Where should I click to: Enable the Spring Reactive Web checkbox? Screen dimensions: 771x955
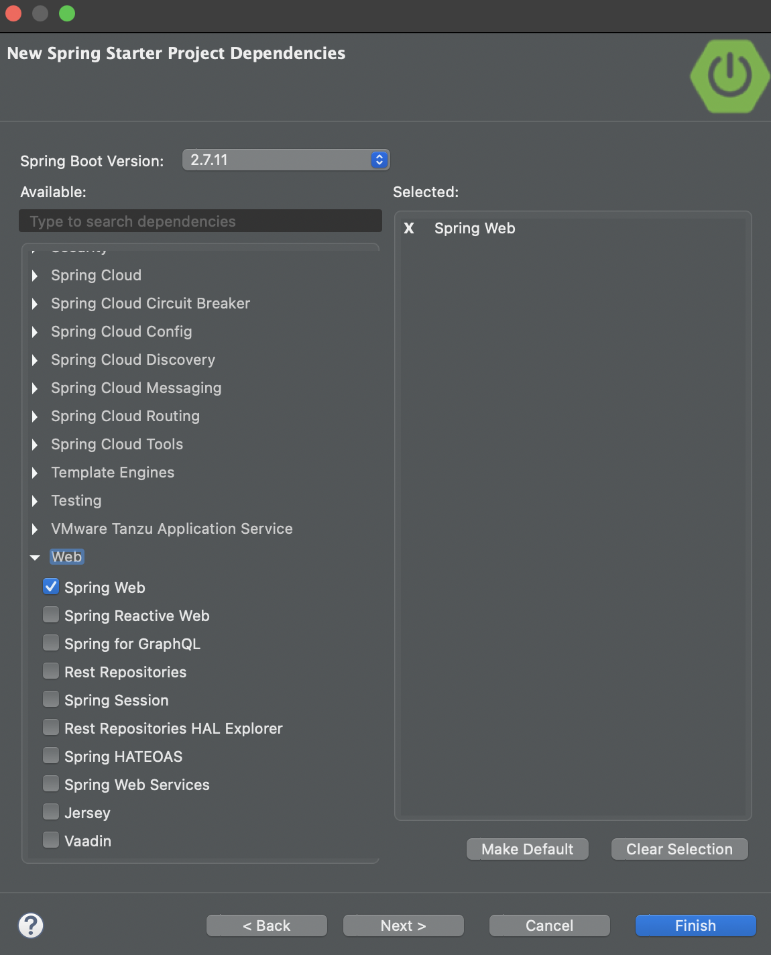click(x=51, y=615)
